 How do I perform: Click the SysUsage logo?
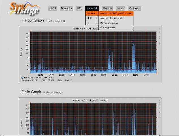(24, 9)
